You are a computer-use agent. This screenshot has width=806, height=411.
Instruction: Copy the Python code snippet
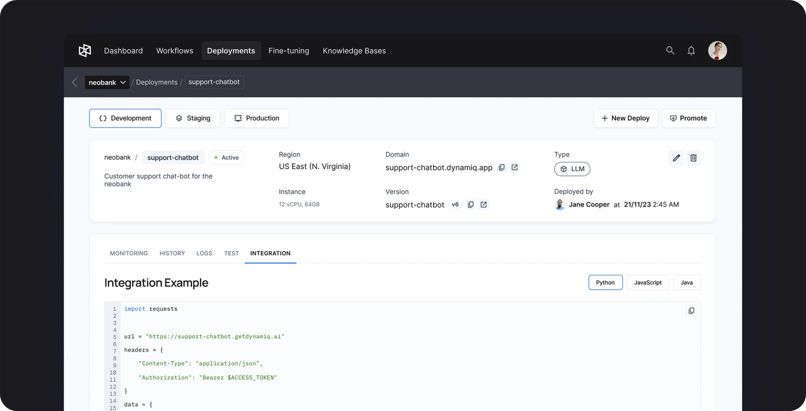pos(691,310)
